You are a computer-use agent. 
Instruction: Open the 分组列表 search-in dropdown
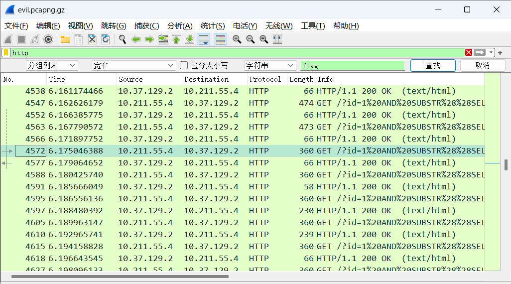[52, 65]
